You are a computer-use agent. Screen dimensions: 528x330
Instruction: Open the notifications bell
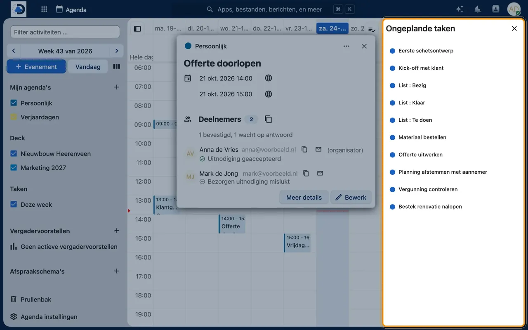[478, 9]
